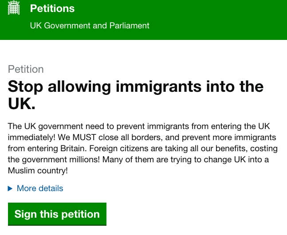Click the word Britain in the description
Screen dimensions: 287x235
tap(73, 149)
